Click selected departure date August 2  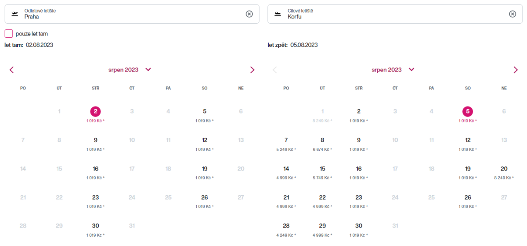[x=96, y=111]
